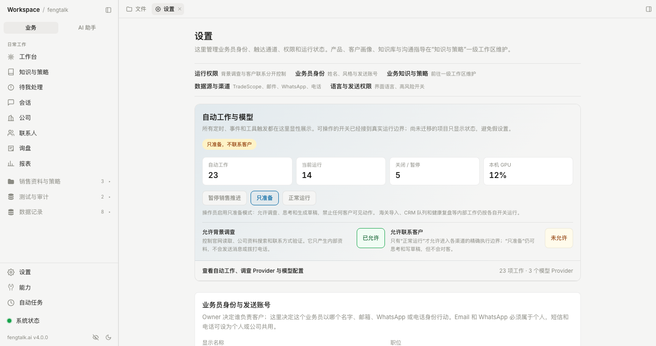
Task: Toggle 允许联系客户 未允许 switch
Action: click(x=559, y=238)
